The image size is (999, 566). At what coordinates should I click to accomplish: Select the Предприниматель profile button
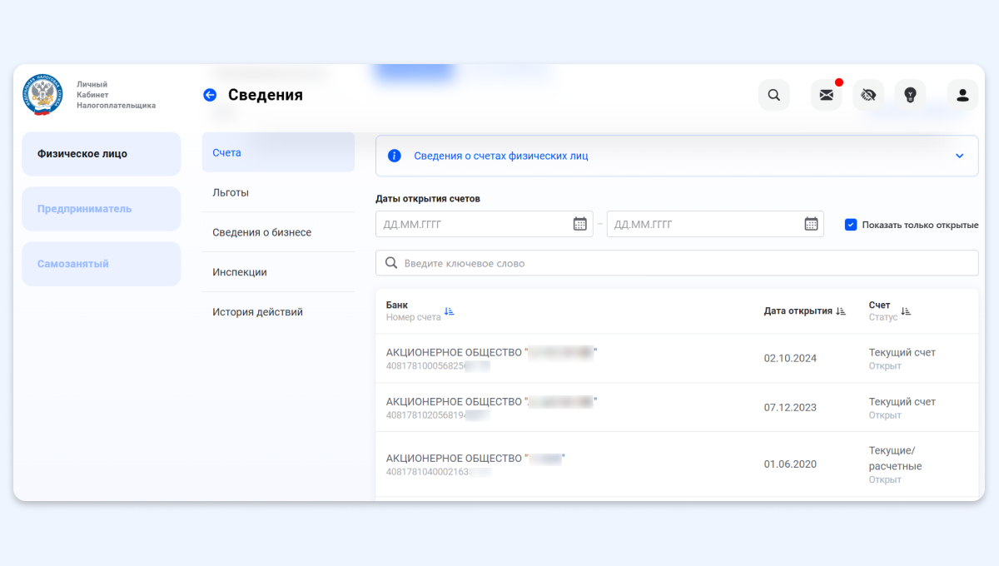(x=101, y=209)
